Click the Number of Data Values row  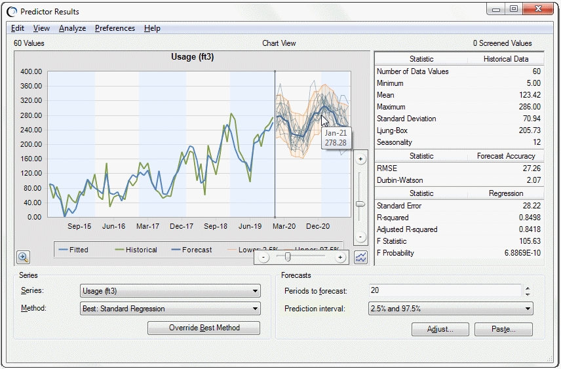coord(459,71)
